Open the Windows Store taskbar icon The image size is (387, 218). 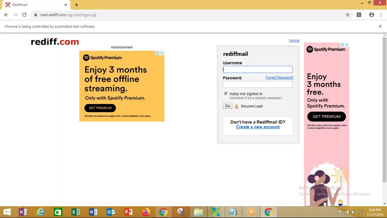pyautogui.click(x=58, y=212)
